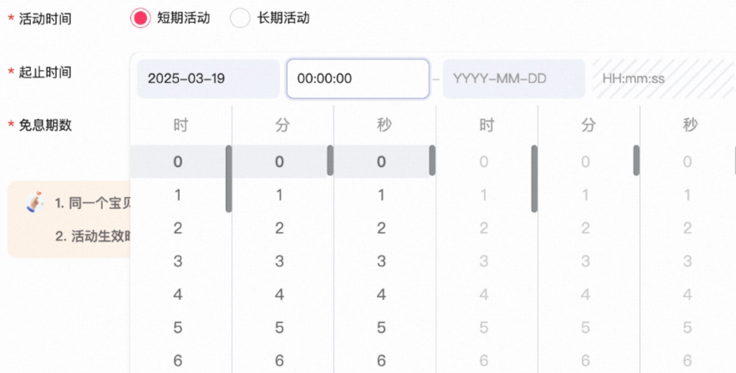Choose minute 3 in start time 分 column
The image size is (736, 373).
click(279, 261)
